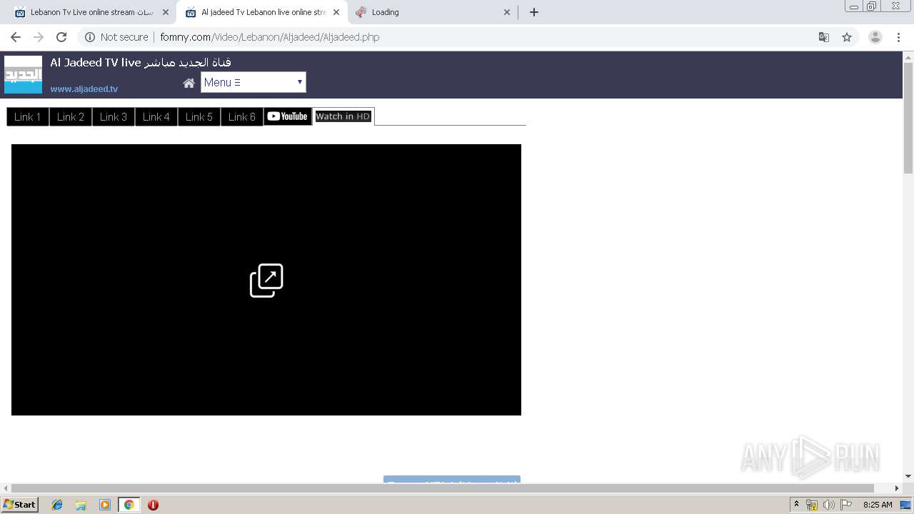Click the Opera taskbar icon
Screen dimensions: 914x514
tap(153, 505)
